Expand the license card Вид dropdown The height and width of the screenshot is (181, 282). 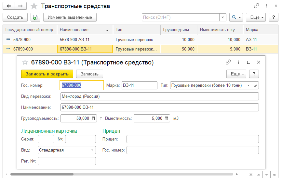click(92, 150)
